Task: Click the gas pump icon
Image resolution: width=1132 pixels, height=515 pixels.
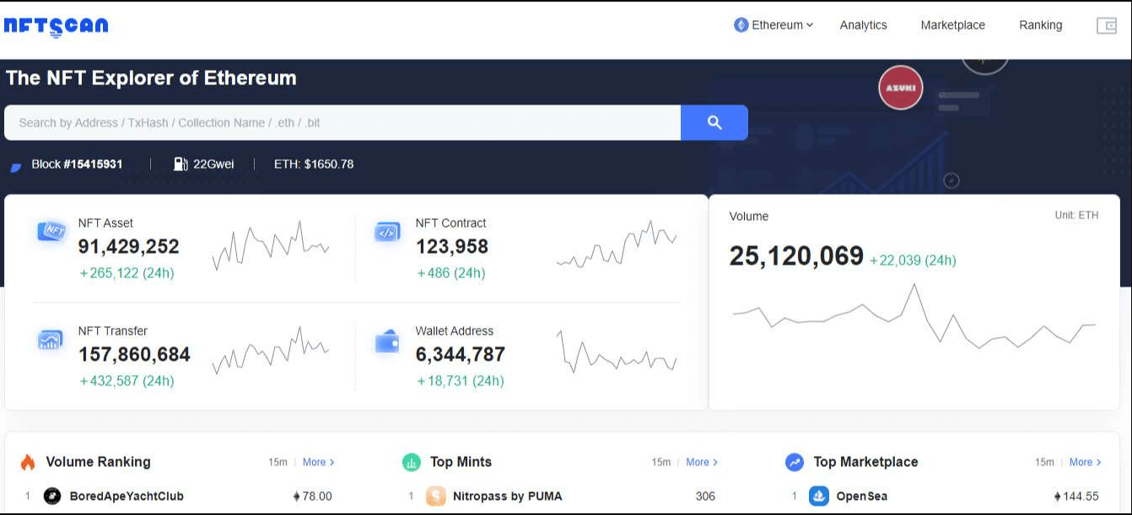Action: pyautogui.click(x=181, y=164)
